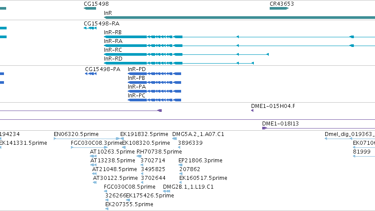Select EST EP21806.3prime
375x211 pixels.
point(200,161)
